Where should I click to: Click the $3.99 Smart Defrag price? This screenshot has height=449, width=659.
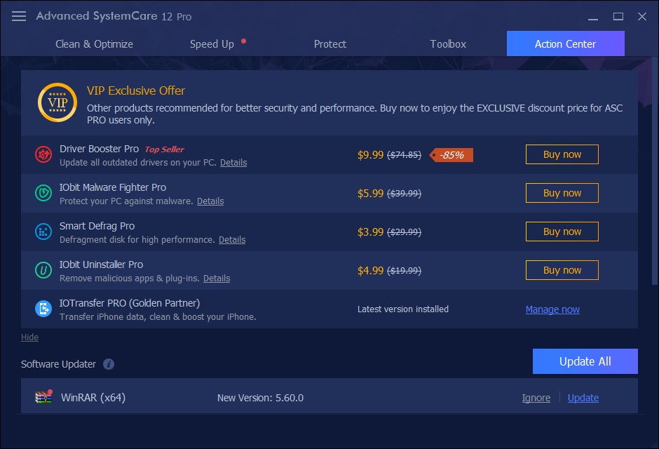[370, 232]
